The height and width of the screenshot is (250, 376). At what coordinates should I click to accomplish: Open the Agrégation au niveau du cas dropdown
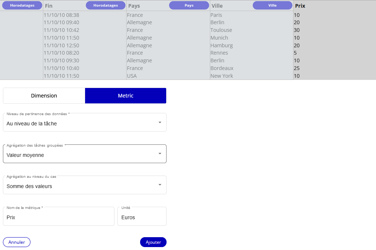pos(84,185)
